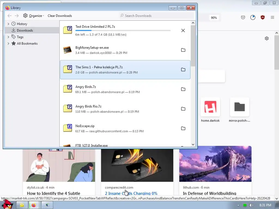Screen dimensions: 279x209
Task: Click the 90% zoom indicator in Firefox
Action: click(214, 18)
